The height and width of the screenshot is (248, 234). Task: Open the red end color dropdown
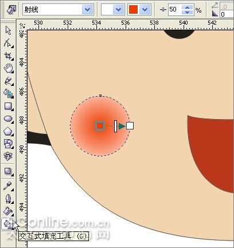coord(139,9)
